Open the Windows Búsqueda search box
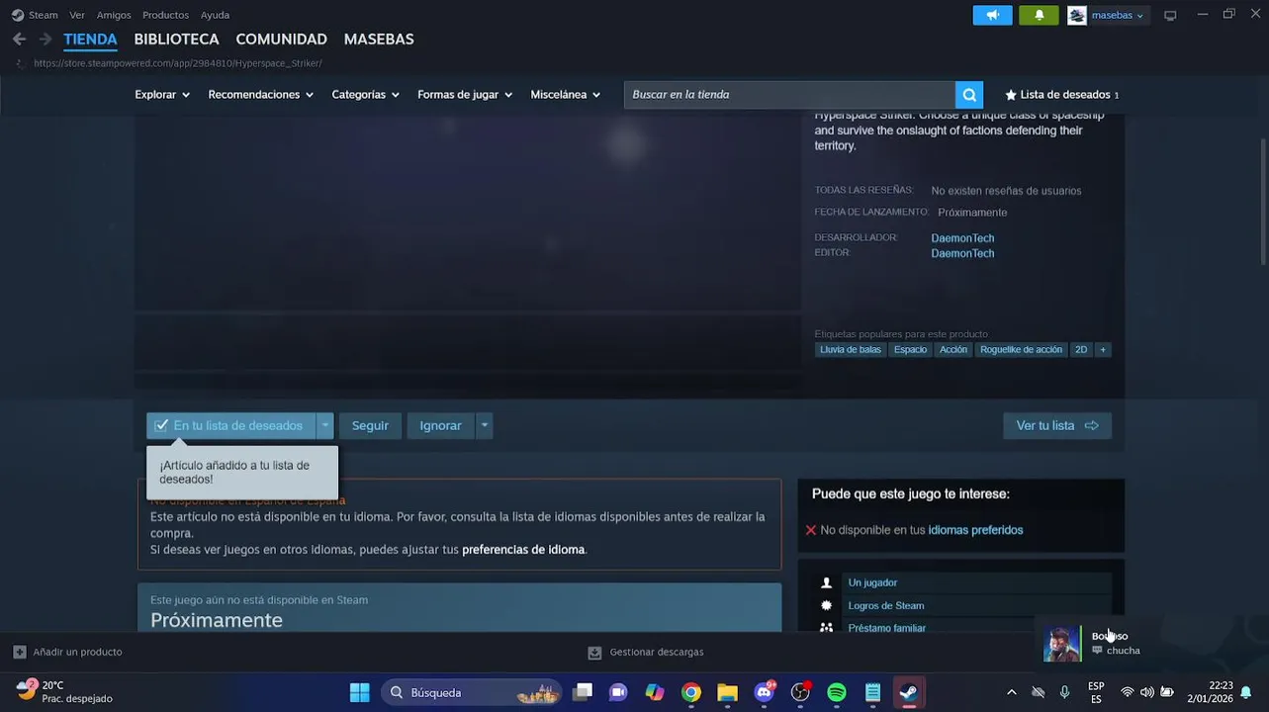1269x712 pixels. [471, 692]
